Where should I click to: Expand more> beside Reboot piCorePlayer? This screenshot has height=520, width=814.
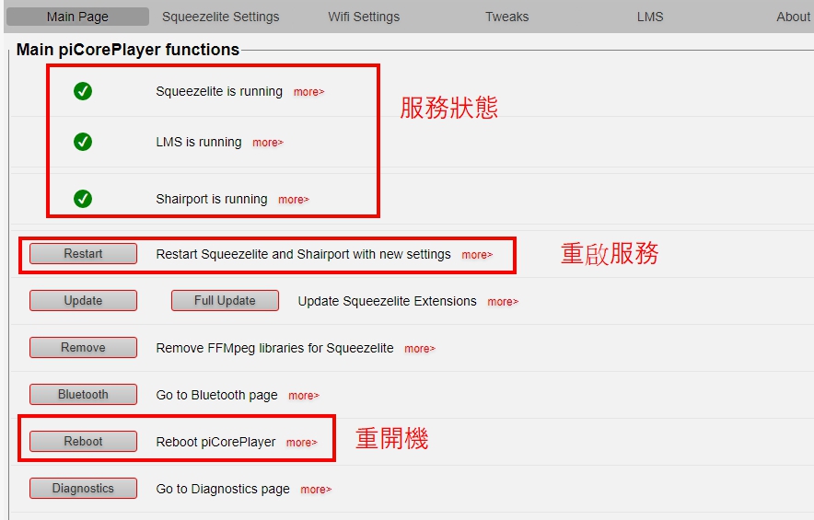pos(302,443)
